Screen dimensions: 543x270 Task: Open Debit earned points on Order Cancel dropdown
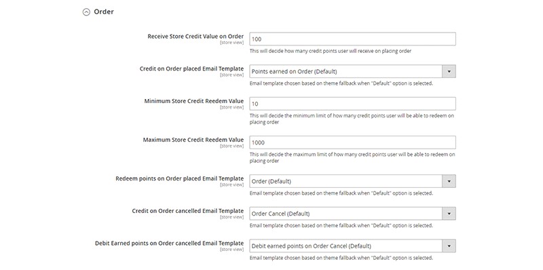352,246
